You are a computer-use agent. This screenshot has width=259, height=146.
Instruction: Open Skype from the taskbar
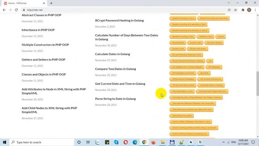[x=116, y=142]
